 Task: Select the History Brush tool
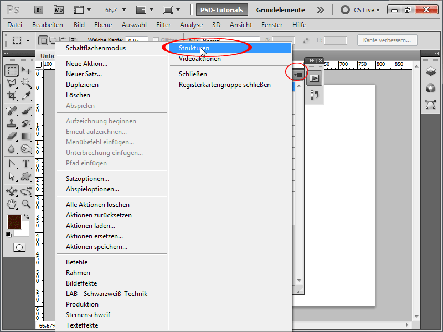tap(26, 123)
